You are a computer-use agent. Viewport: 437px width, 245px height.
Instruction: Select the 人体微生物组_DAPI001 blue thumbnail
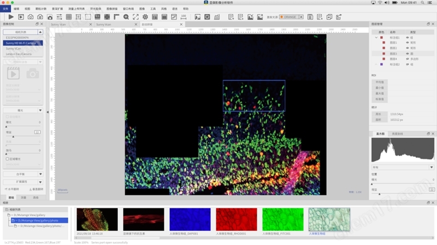click(190, 219)
